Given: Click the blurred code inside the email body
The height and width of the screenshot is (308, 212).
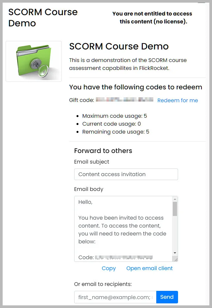Looking at the screenshot, I should coord(124,257).
